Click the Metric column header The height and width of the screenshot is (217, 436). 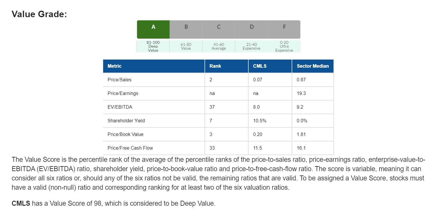(x=114, y=66)
